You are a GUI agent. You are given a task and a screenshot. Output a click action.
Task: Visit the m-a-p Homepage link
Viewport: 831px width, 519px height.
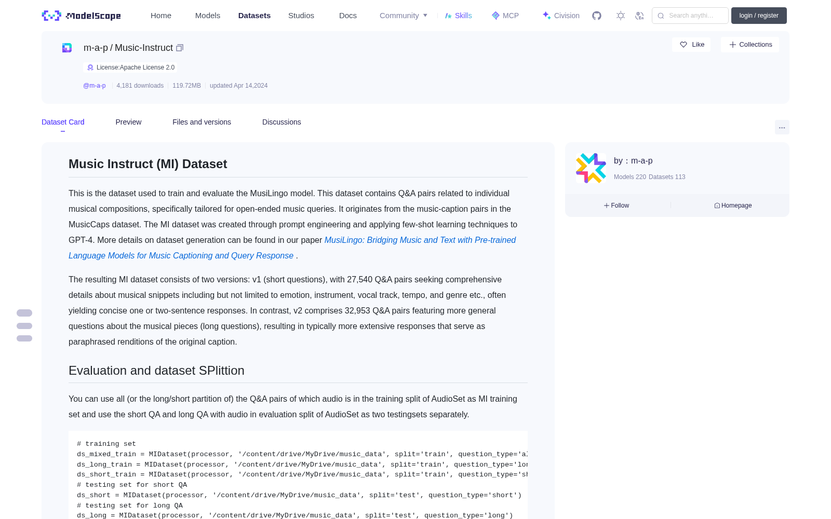click(733, 206)
